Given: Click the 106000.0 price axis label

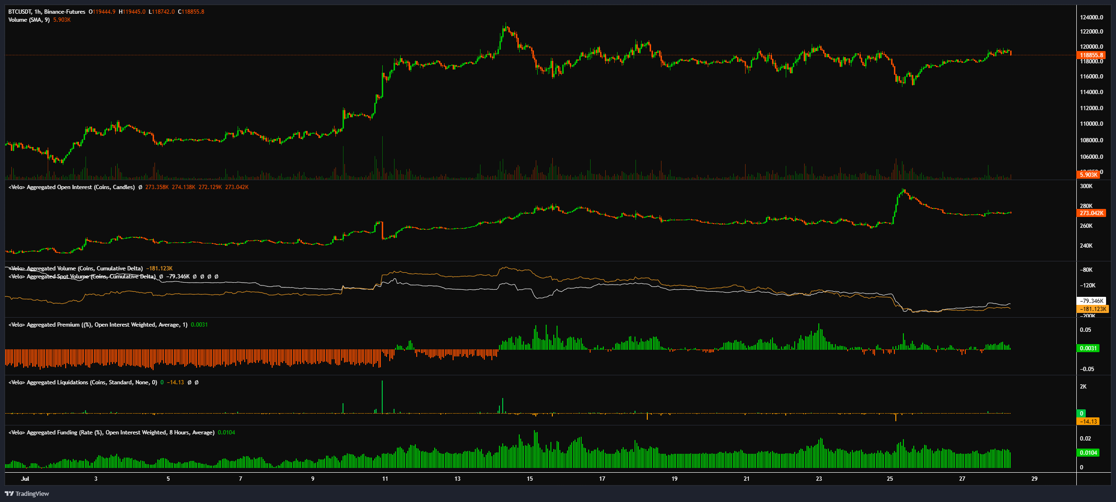Looking at the screenshot, I should [1091, 157].
